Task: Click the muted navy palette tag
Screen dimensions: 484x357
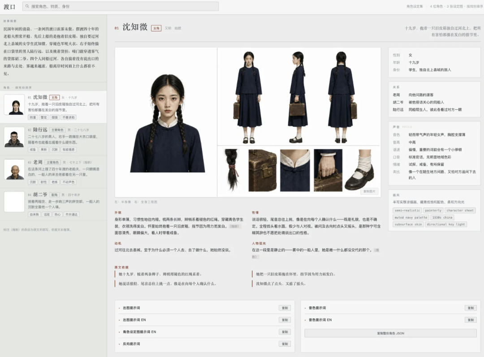Action: tap(411, 218)
